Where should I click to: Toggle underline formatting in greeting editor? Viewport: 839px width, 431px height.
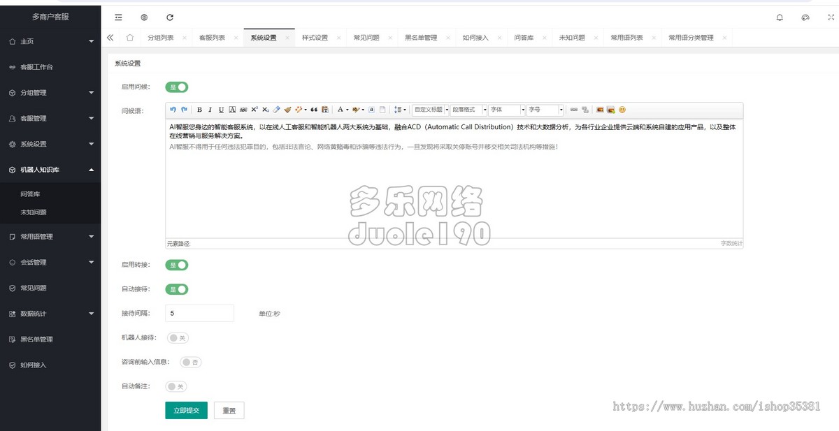[x=221, y=110]
